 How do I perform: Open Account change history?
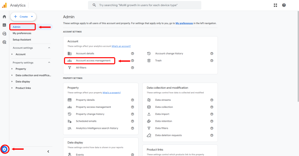169,54
